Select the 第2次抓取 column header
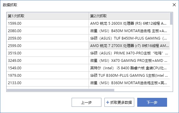Viewport: 179px width, 113px height. click(x=129, y=16)
